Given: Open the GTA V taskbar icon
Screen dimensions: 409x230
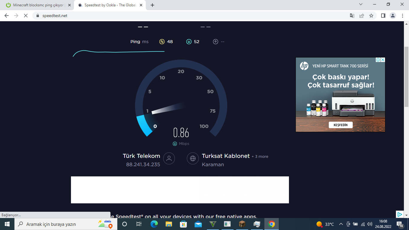Looking at the screenshot, I should coord(213,224).
